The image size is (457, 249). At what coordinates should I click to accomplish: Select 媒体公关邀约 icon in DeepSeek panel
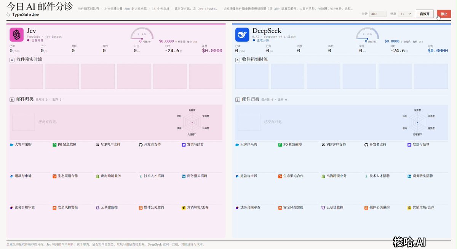(x=366, y=207)
